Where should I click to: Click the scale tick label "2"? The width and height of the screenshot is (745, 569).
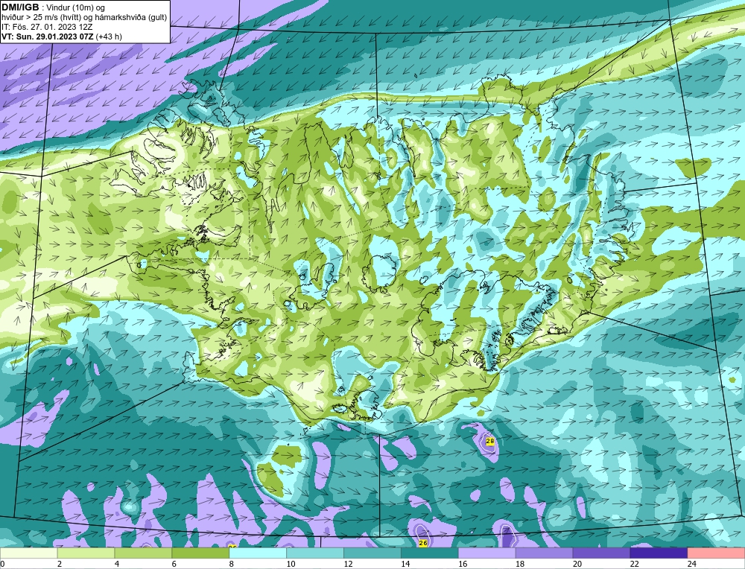click(60, 564)
